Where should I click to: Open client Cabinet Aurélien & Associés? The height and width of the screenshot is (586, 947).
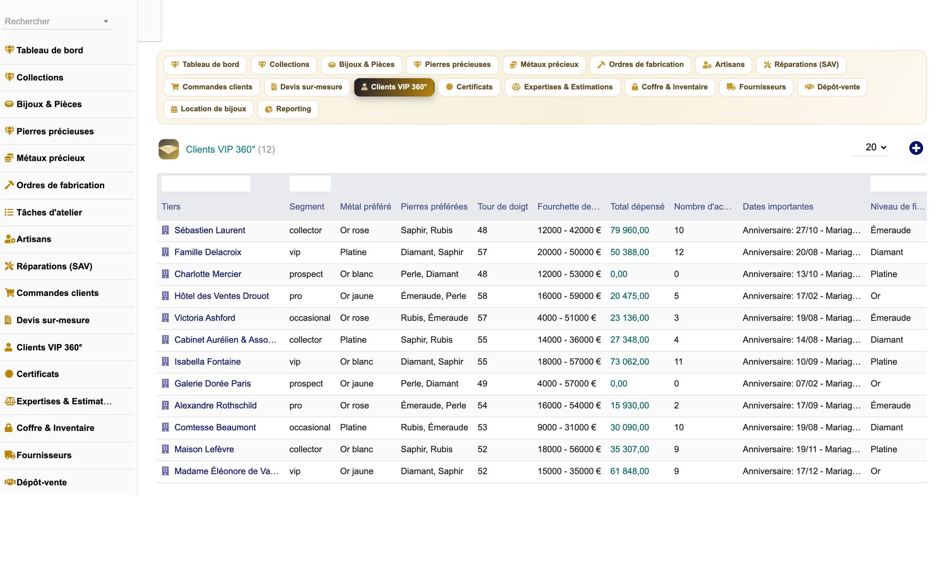[225, 340]
